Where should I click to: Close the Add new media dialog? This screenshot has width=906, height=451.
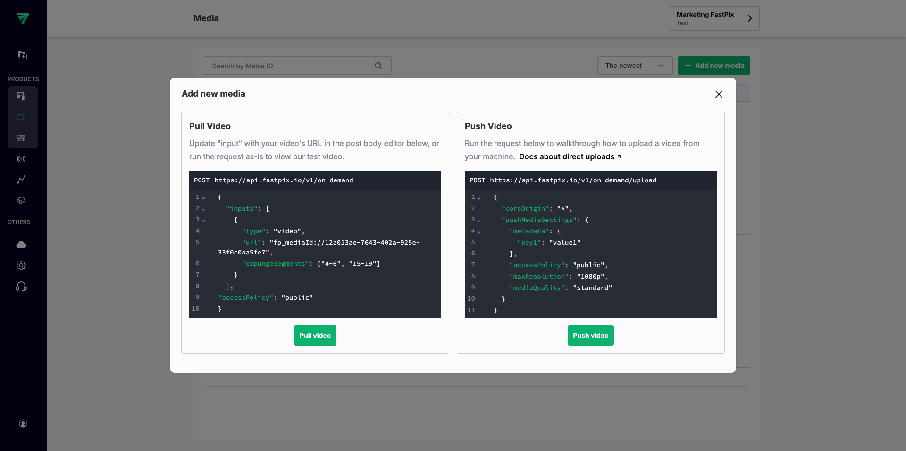click(719, 94)
